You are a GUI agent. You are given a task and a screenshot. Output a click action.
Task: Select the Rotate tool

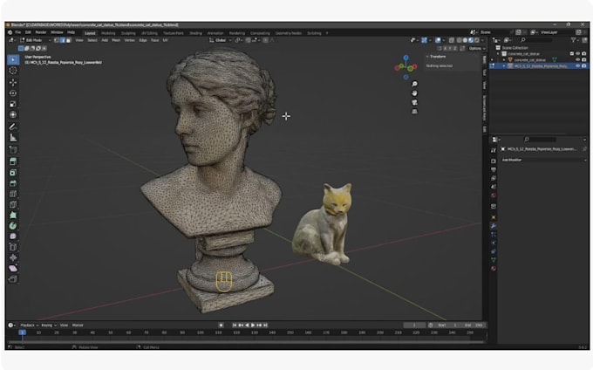click(x=13, y=93)
